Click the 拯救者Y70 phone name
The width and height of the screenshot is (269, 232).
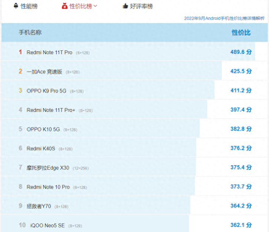(x=39, y=206)
